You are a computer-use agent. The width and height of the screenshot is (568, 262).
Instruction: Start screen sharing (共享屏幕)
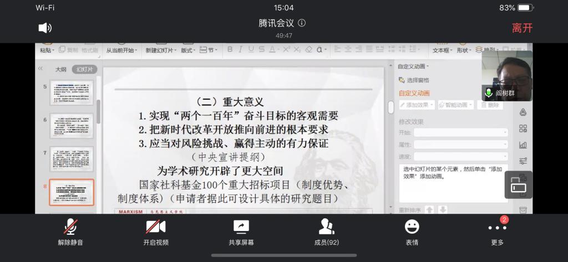[241, 232]
